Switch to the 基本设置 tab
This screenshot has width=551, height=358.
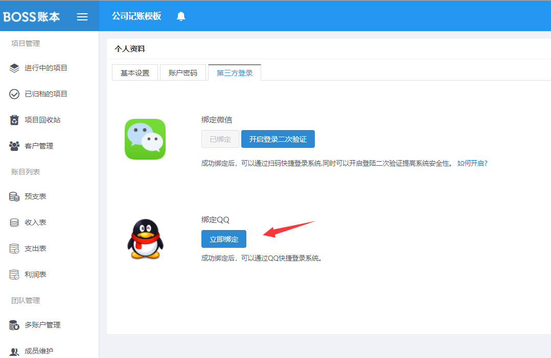[x=135, y=73]
